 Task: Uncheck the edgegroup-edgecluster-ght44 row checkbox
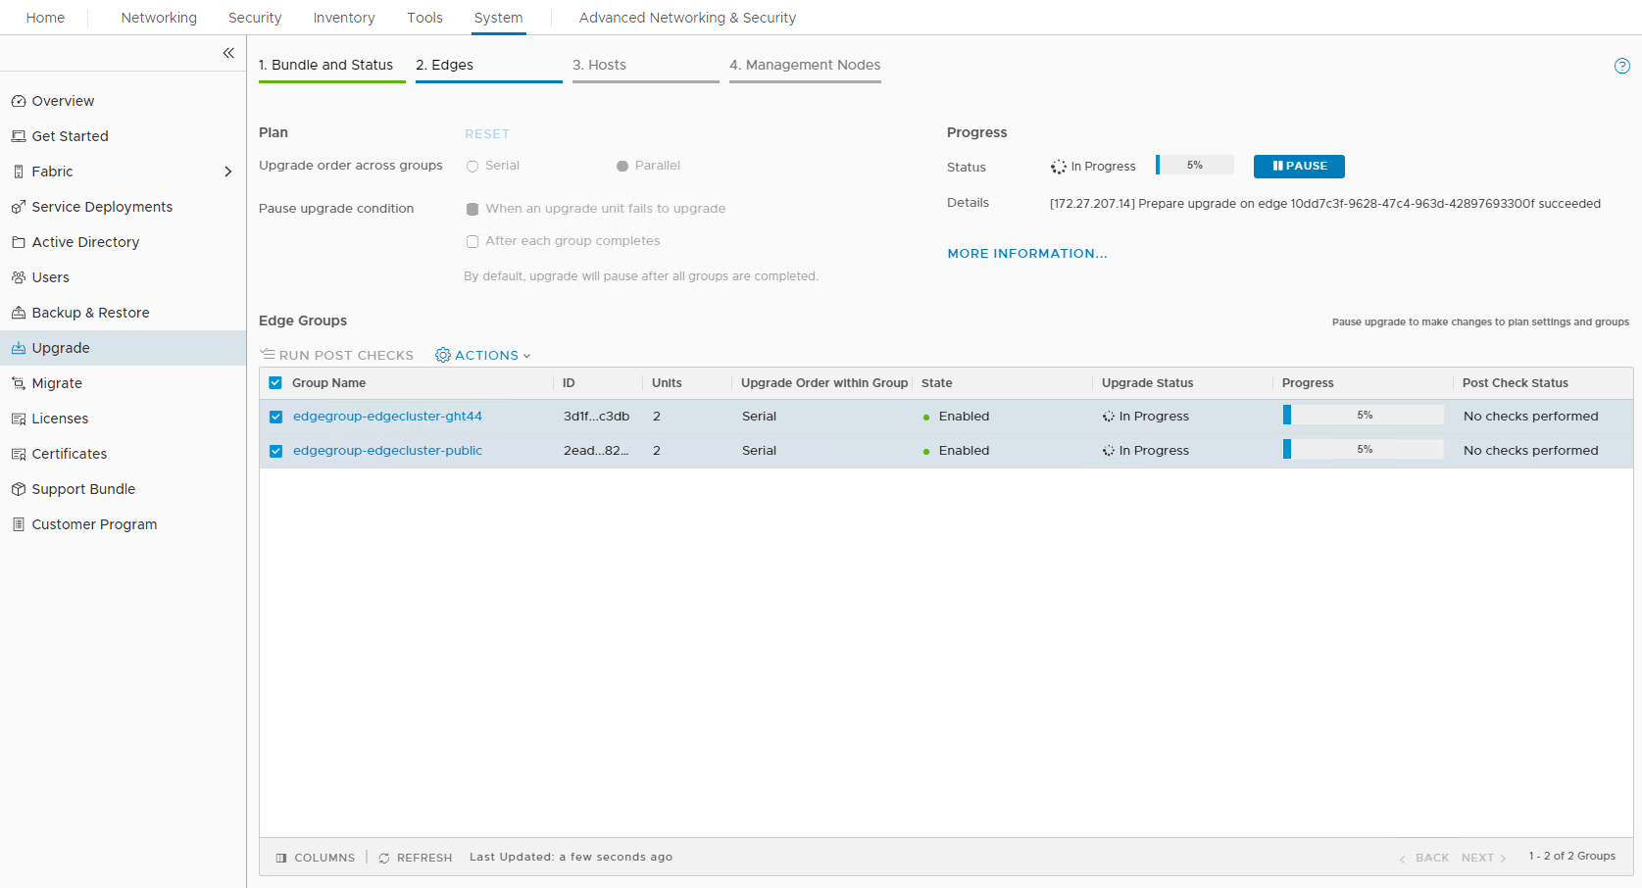[275, 417]
